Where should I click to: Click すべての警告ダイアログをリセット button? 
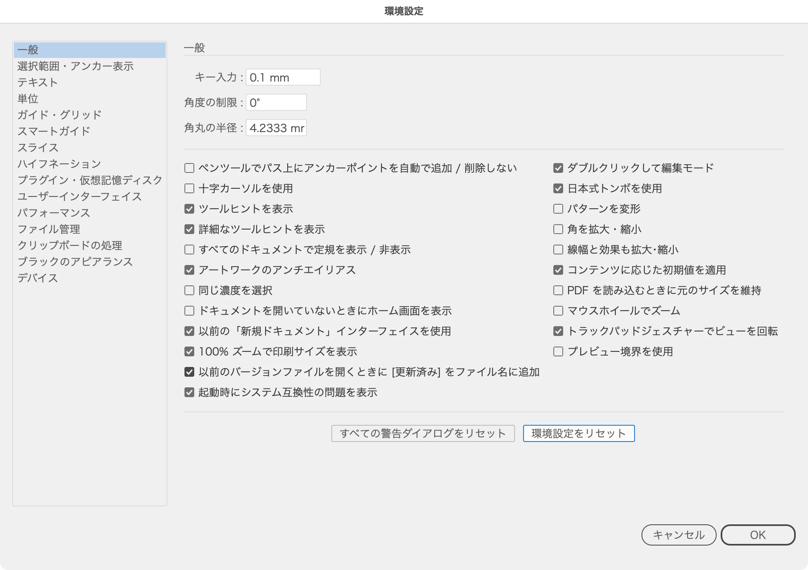click(423, 433)
